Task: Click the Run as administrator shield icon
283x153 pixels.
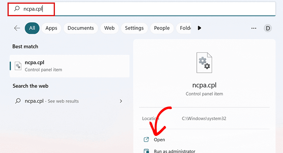Action: point(146,151)
